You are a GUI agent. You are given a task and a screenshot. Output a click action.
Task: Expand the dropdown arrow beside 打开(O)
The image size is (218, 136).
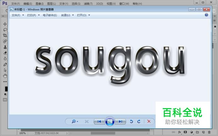(89, 15)
